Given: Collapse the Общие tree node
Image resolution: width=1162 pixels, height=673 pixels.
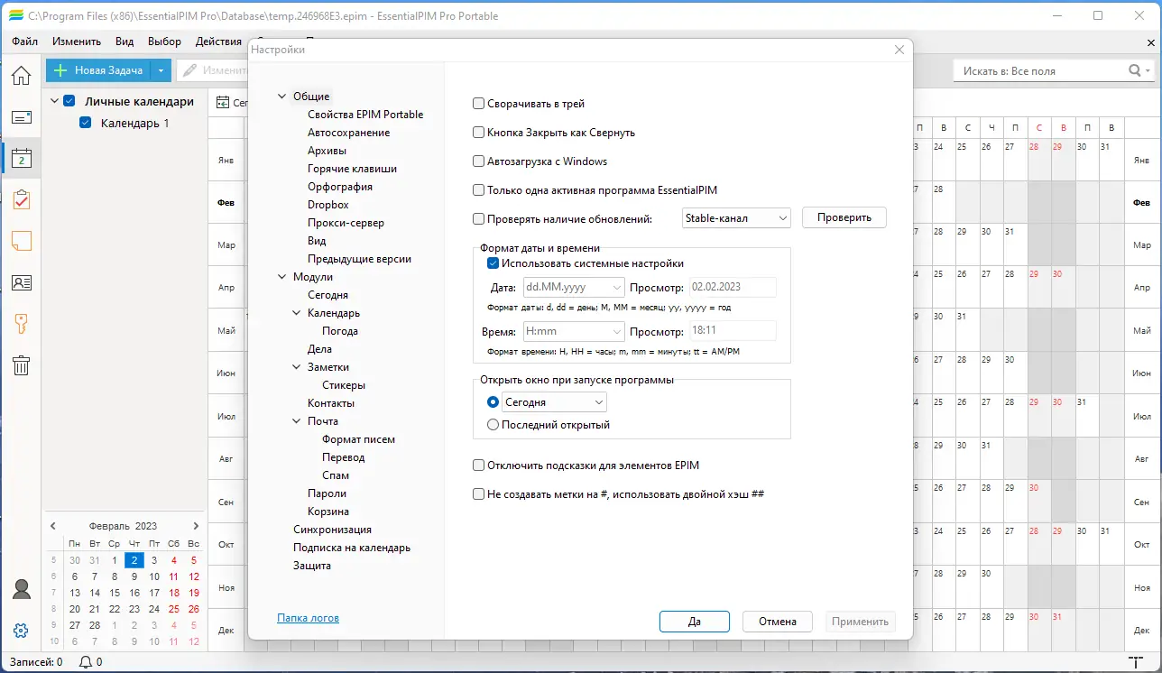Looking at the screenshot, I should coord(283,97).
